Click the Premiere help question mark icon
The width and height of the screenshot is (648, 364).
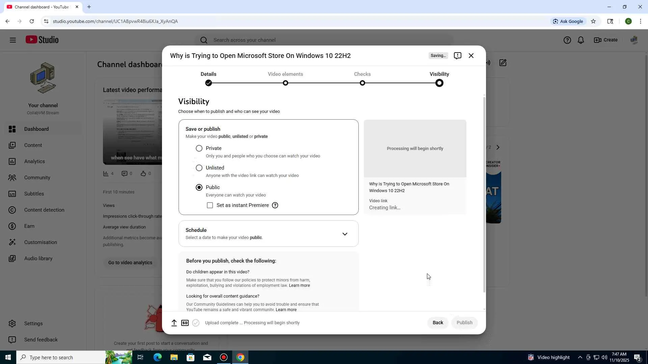275,205
